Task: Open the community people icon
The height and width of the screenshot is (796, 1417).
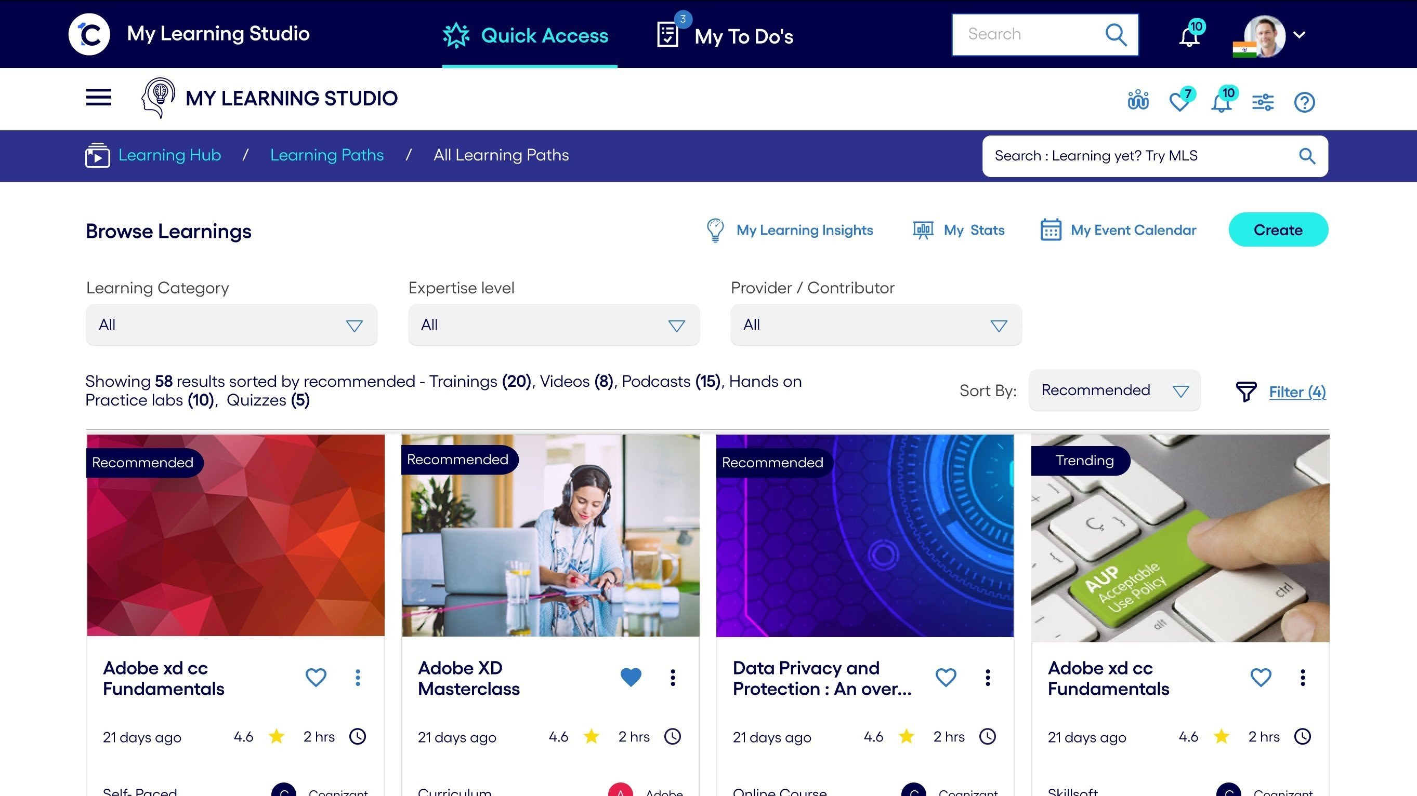Action: click(x=1137, y=101)
